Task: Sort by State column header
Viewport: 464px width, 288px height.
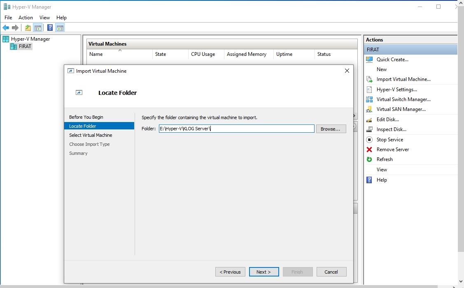Action: tap(170, 54)
